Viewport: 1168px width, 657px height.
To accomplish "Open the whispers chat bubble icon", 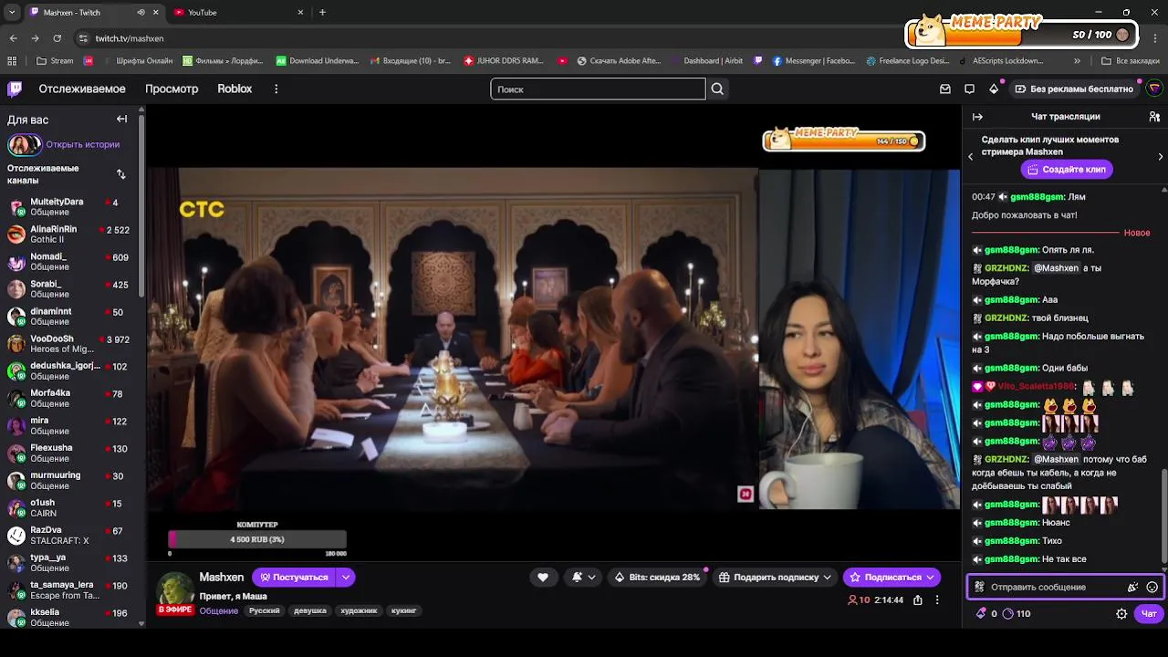I will 969,89.
